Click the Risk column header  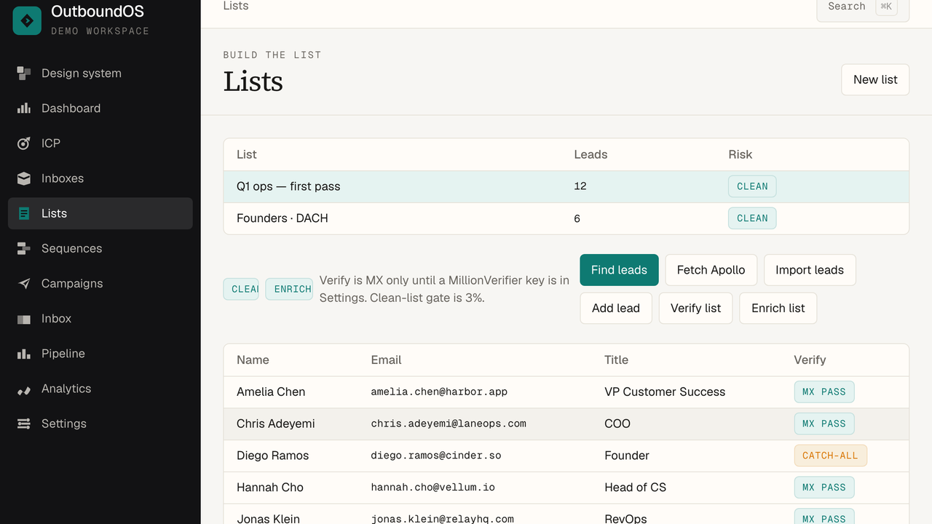740,154
